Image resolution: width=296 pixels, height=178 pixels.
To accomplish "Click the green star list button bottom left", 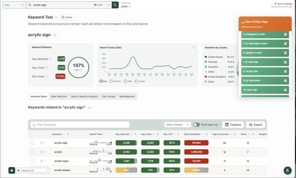I will pos(12,171).
